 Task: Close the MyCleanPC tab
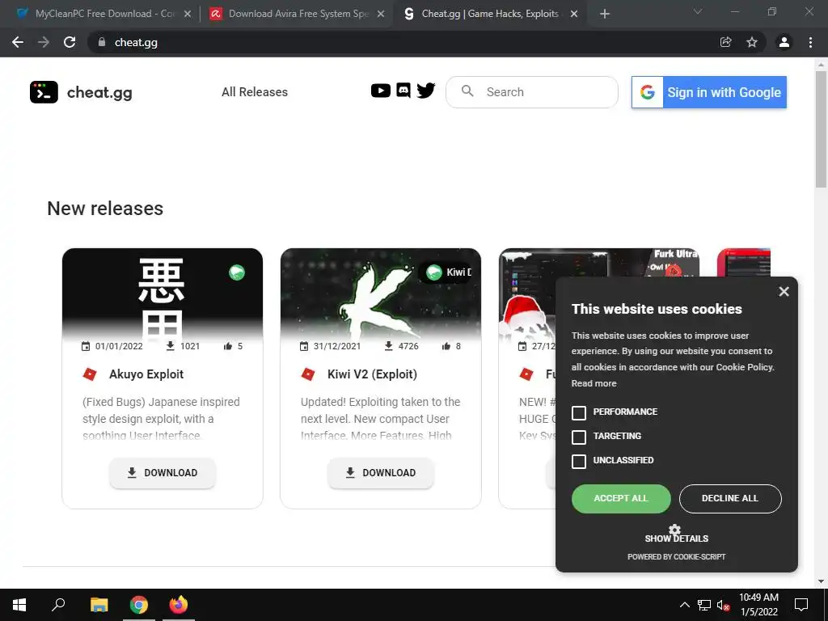(x=187, y=14)
